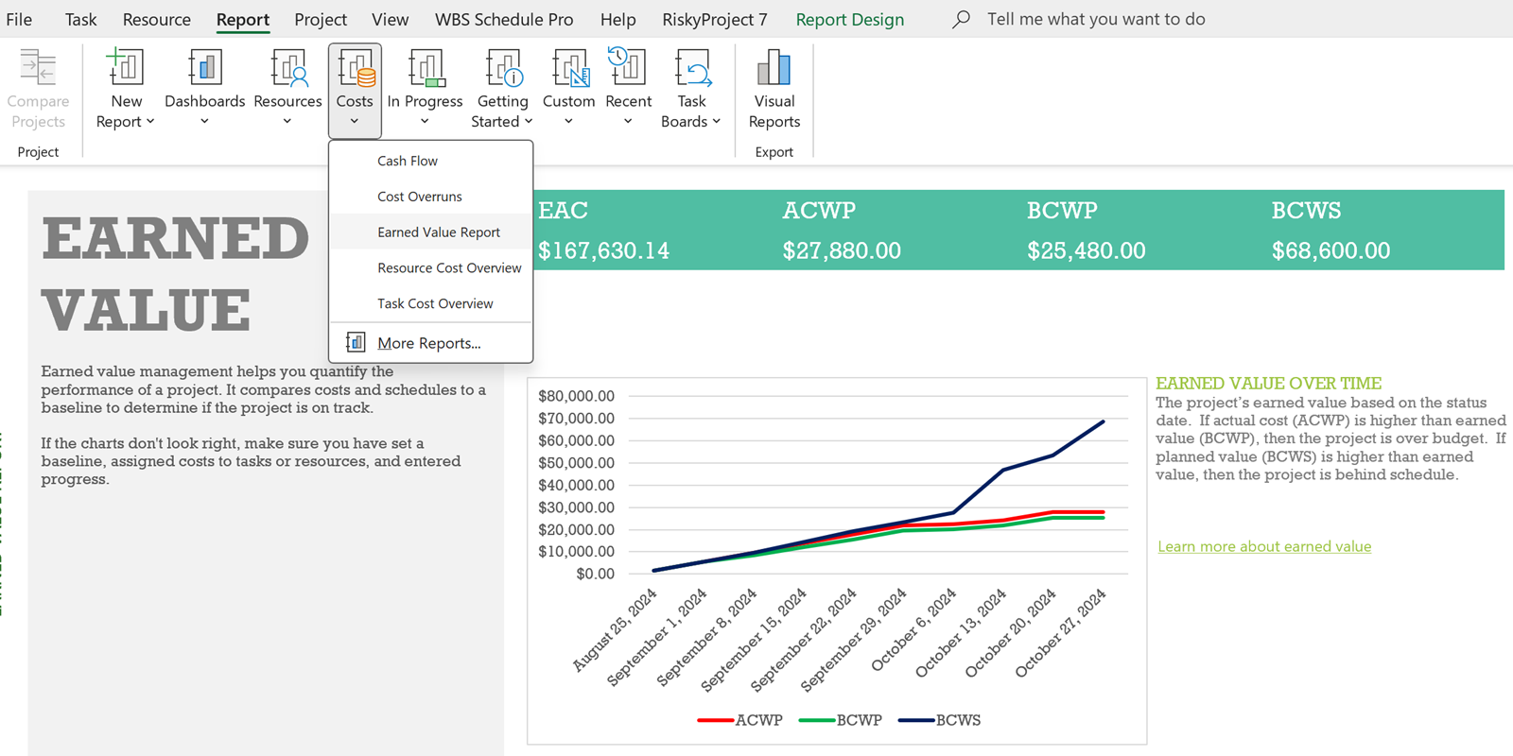This screenshot has width=1513, height=756.
Task: Expand the Task Boards dropdown arrow
Action: pyautogui.click(x=717, y=122)
